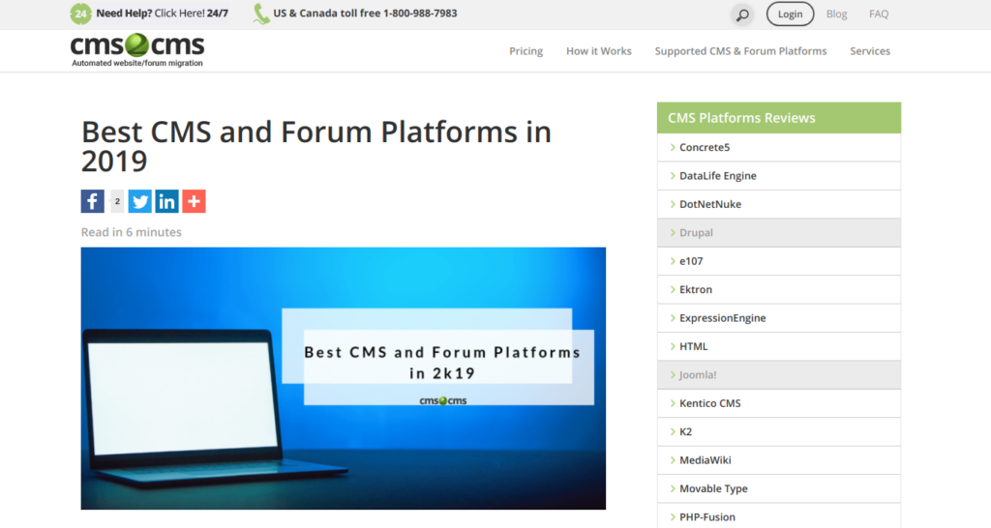Click the Read in 6 minutes text

coord(131,232)
